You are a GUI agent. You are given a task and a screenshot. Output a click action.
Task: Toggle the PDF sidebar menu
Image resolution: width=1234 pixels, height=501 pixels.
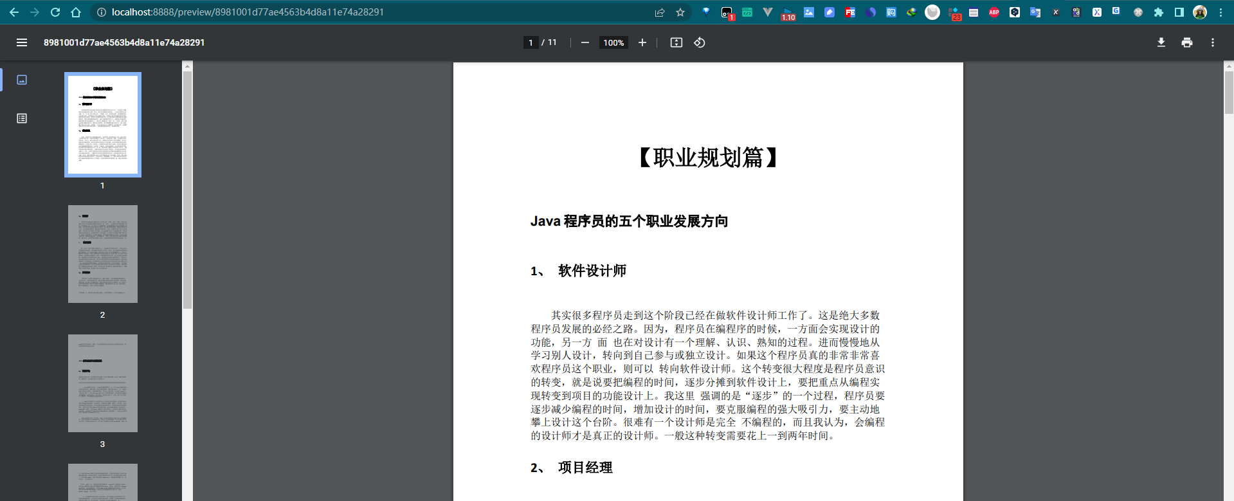tap(22, 42)
